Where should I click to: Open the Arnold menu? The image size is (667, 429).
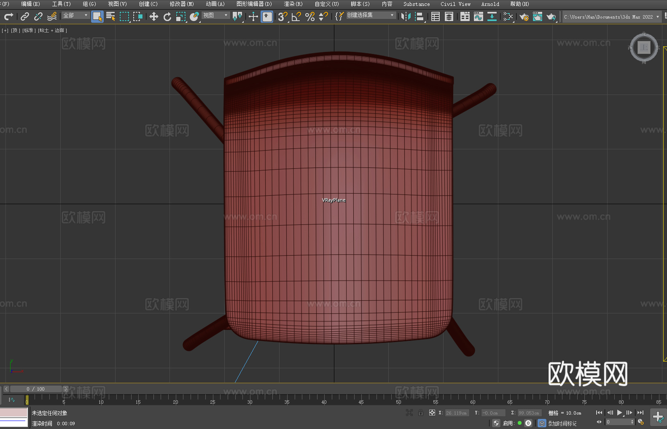490,4
